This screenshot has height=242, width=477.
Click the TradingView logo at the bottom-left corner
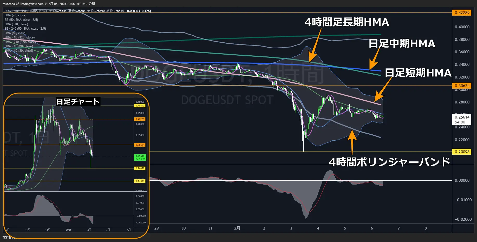click(5, 237)
